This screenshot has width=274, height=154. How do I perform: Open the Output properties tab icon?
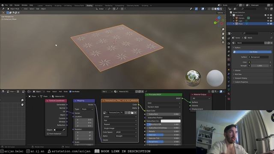229,47
